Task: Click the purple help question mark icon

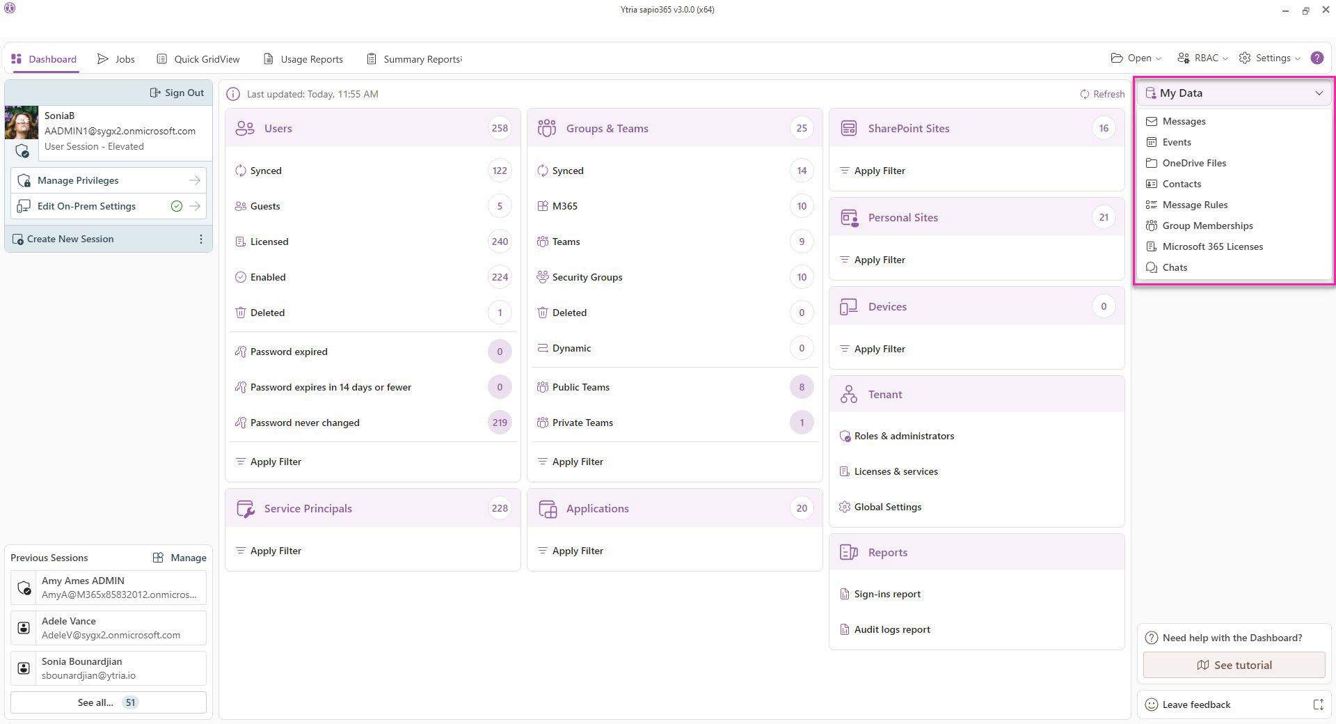Action: pos(1317,58)
